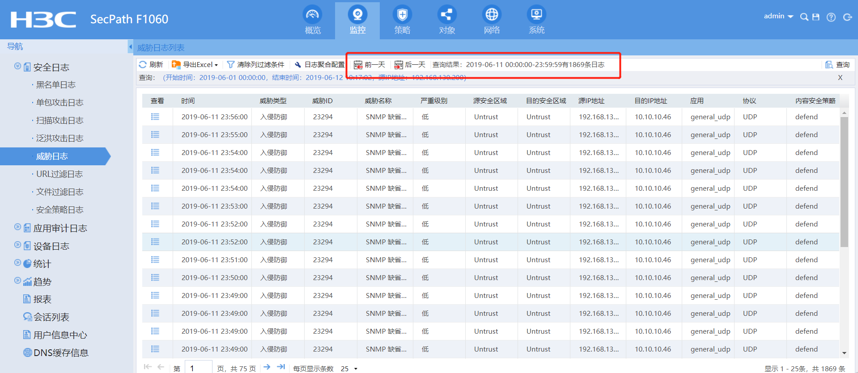
Task: Click the 刷新 refresh button
Action: coord(151,65)
